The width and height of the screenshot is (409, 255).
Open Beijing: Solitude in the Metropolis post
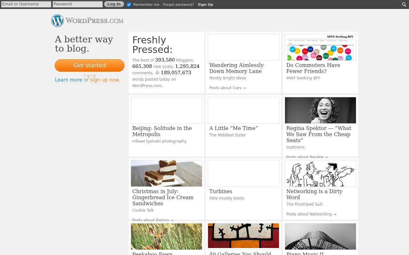click(162, 131)
